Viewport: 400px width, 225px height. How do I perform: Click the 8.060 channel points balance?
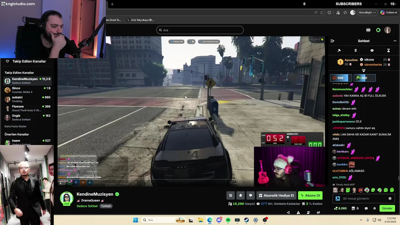(340, 208)
